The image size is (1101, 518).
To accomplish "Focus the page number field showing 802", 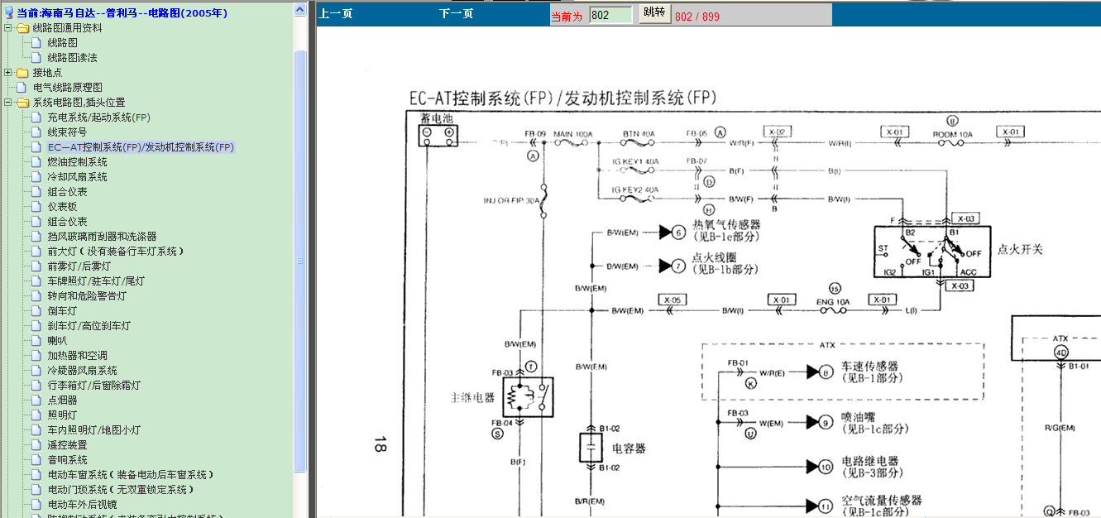I will [610, 15].
